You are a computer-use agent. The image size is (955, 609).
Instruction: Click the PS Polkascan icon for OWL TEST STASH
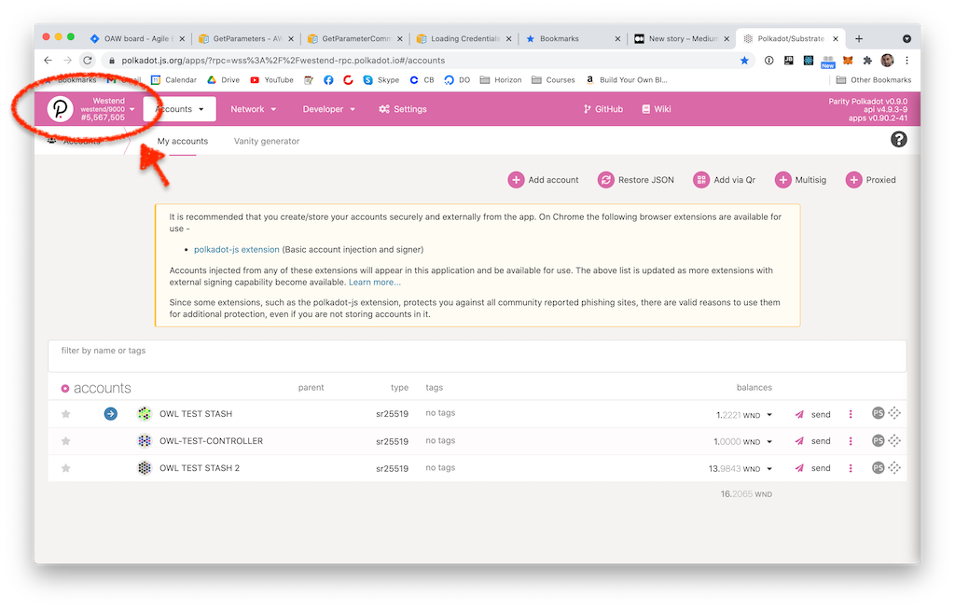tap(878, 413)
